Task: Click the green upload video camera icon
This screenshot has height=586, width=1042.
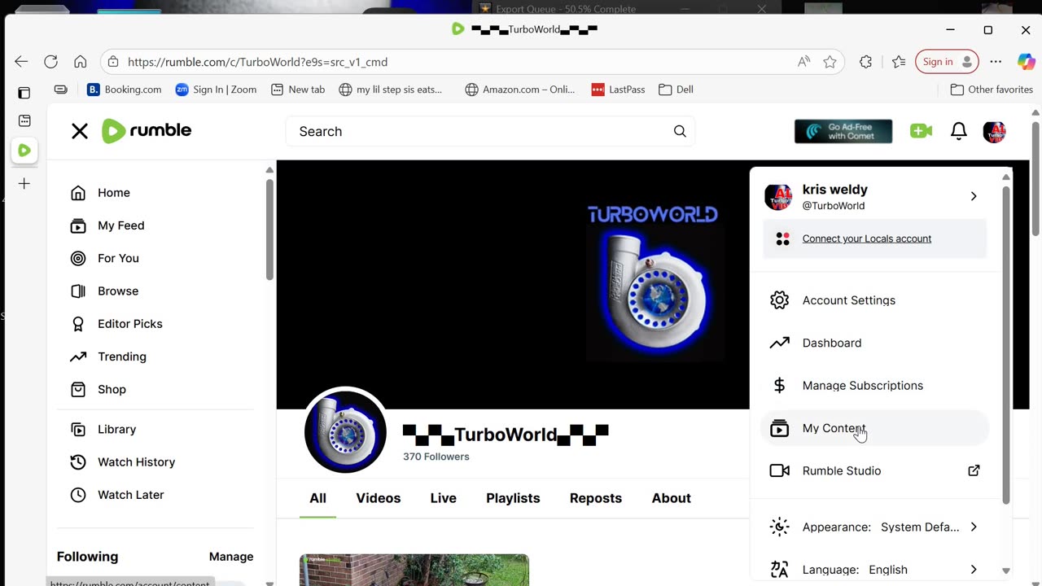Action: [x=921, y=131]
